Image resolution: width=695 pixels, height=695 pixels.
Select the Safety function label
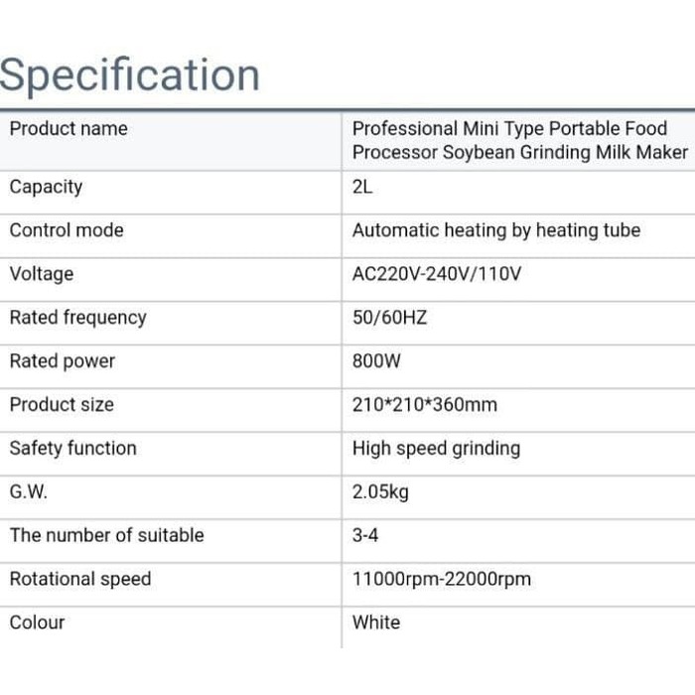[72, 449]
